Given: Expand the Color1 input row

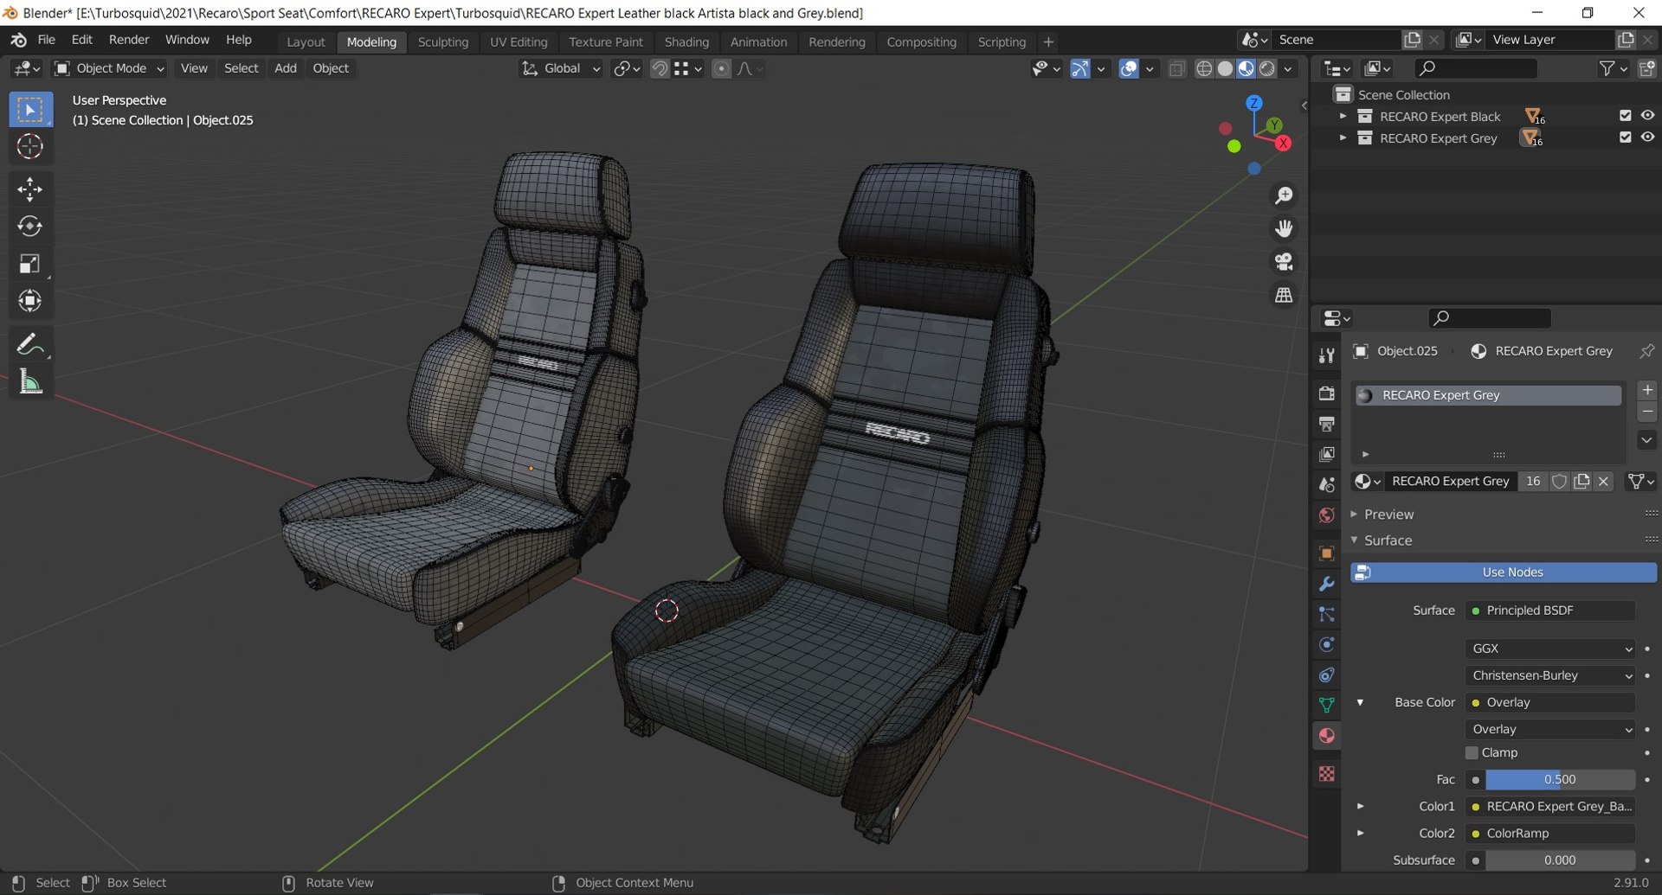Looking at the screenshot, I should click(1360, 807).
